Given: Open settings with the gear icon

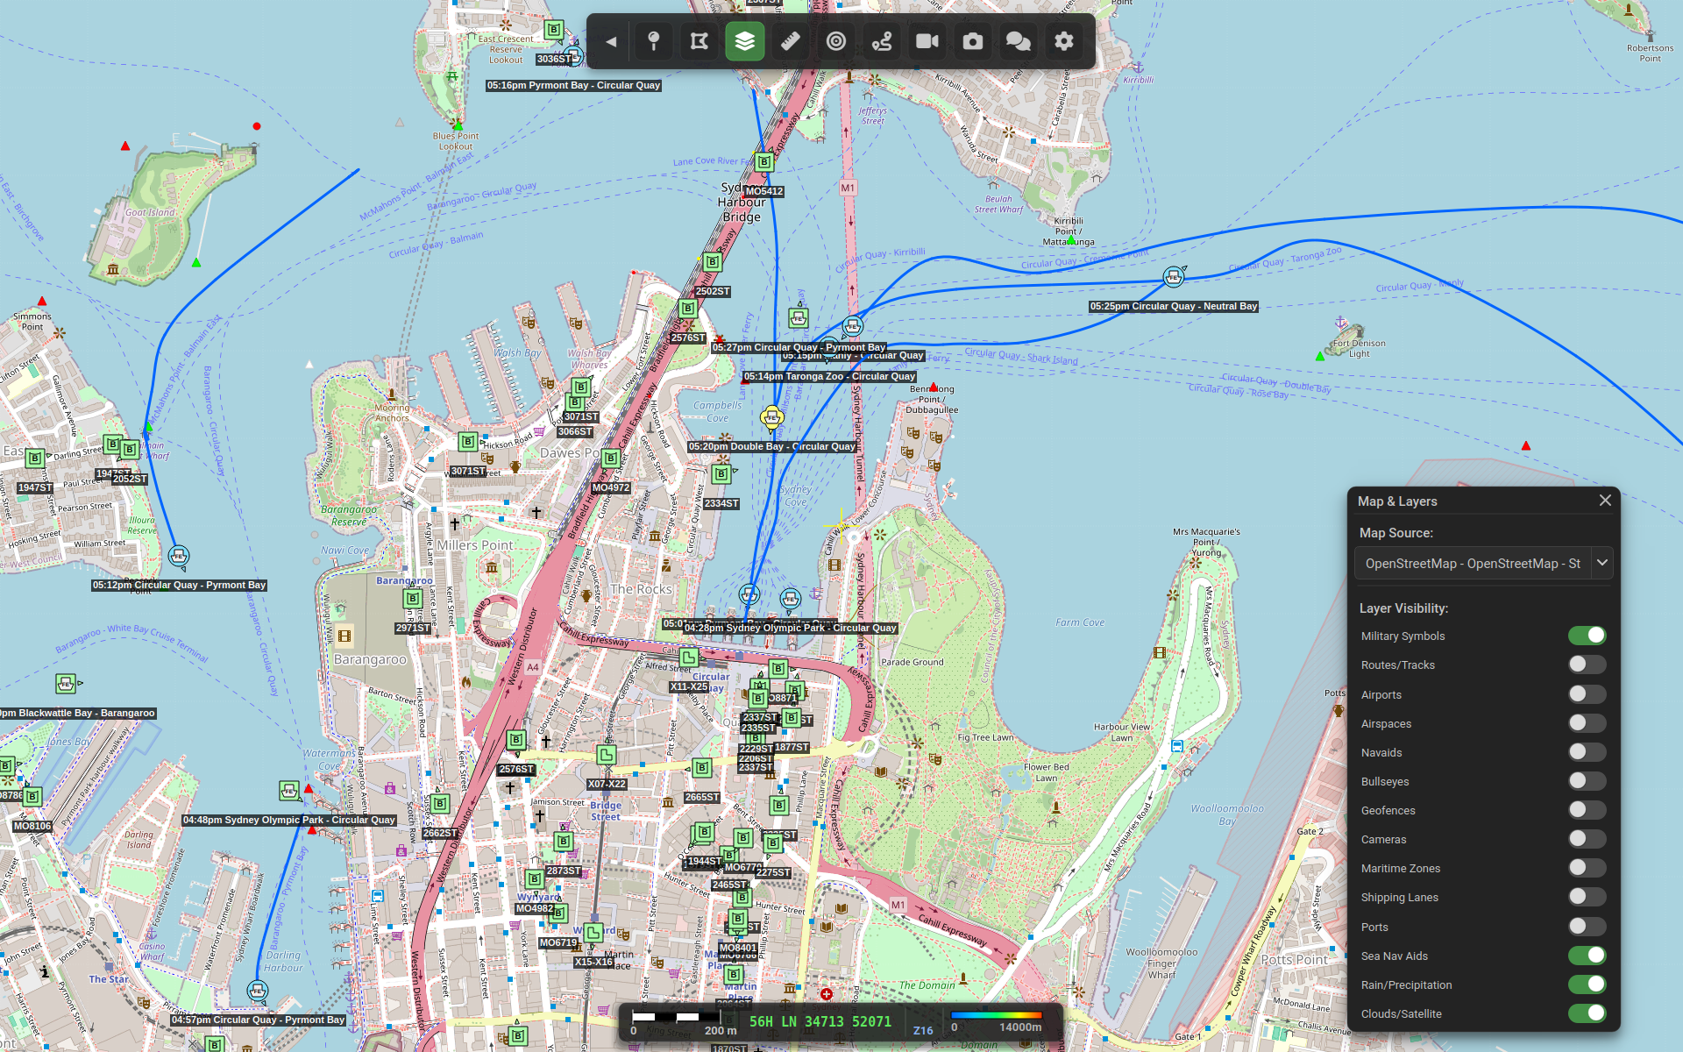Looking at the screenshot, I should [1063, 41].
